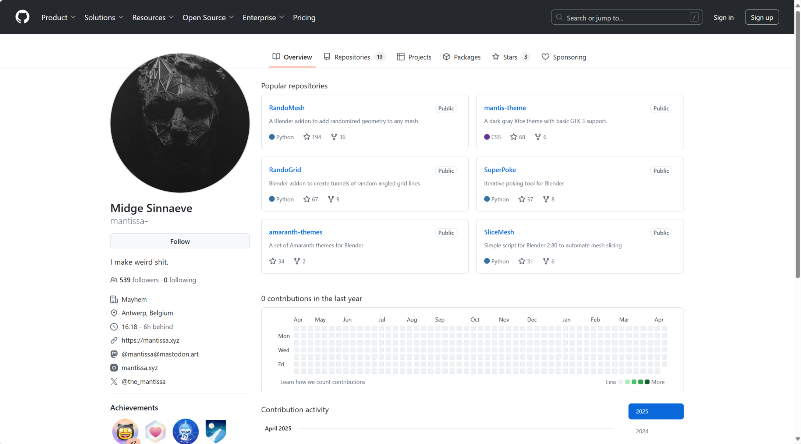This screenshot has height=444, width=801.
Task: Open the Pull Shark achievement badge
Action: tap(185, 431)
